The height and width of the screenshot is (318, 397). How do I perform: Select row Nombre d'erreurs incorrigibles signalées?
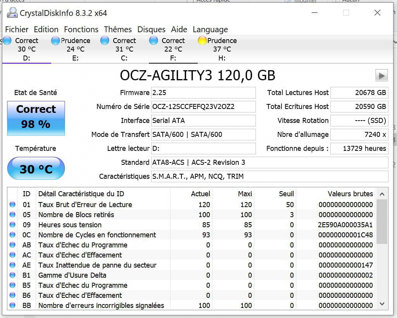pos(192,305)
